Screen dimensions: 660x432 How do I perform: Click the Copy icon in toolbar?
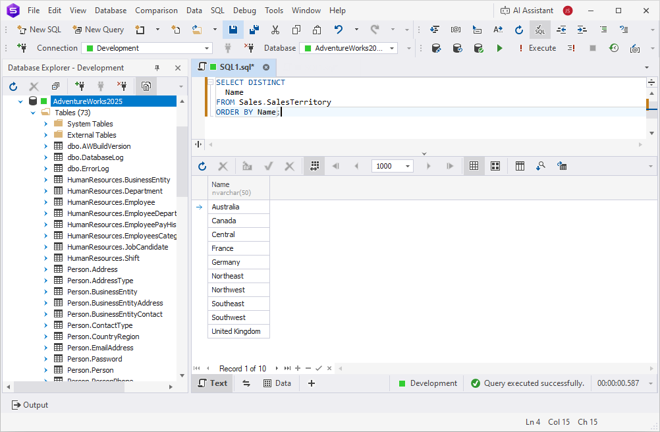pyautogui.click(x=296, y=30)
